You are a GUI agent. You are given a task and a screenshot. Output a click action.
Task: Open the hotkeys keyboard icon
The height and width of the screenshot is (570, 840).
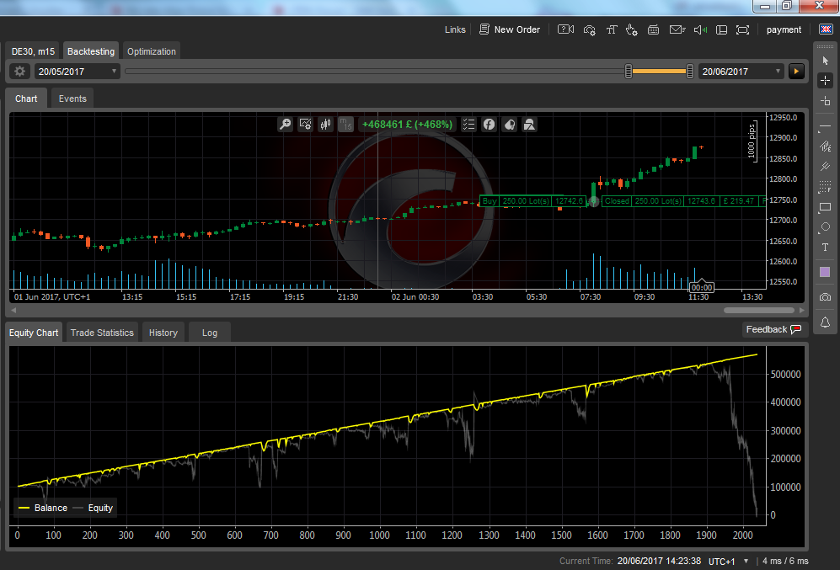click(654, 30)
